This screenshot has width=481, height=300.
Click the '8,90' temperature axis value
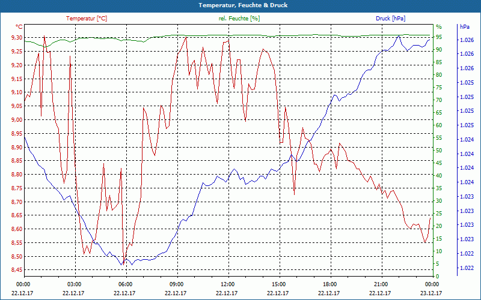click(17, 147)
